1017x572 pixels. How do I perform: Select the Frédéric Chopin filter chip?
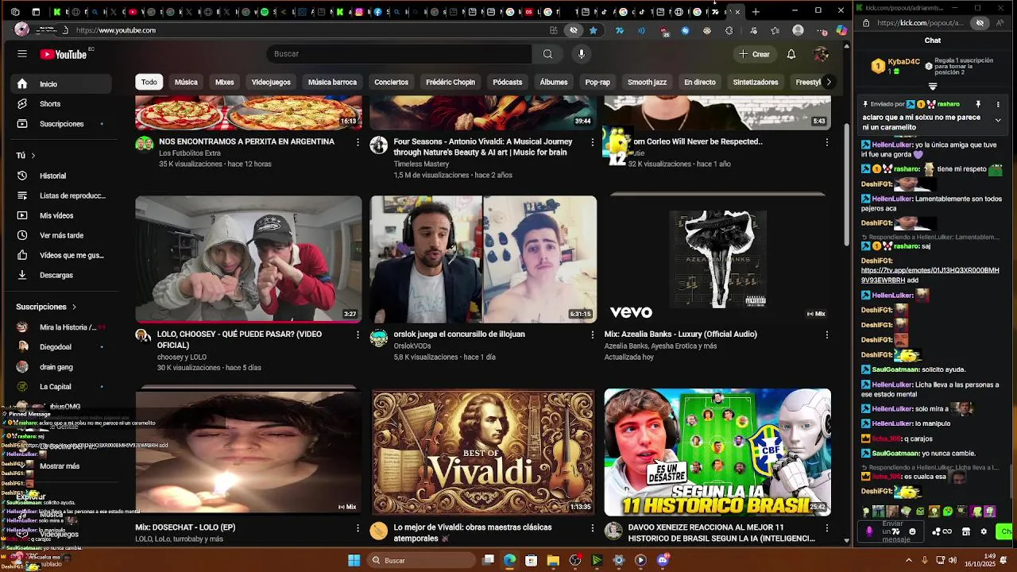pyautogui.click(x=450, y=82)
